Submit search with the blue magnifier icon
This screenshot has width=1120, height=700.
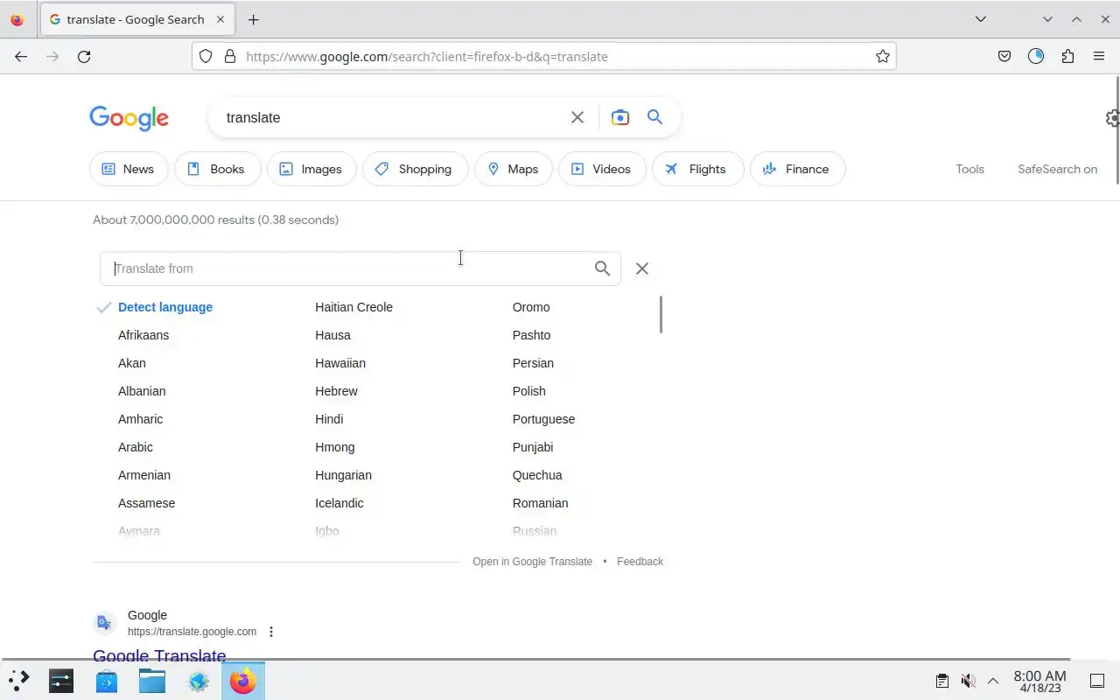(654, 117)
